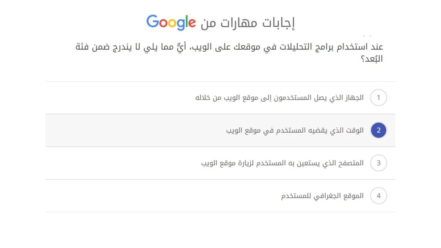The image size is (441, 248).
Task: Click the circled number 4 badge
Action: [x=379, y=195]
